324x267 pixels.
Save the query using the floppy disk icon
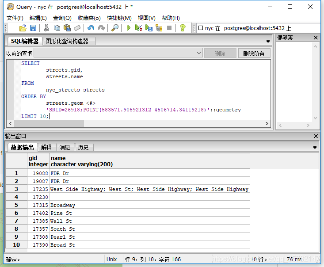click(33, 28)
